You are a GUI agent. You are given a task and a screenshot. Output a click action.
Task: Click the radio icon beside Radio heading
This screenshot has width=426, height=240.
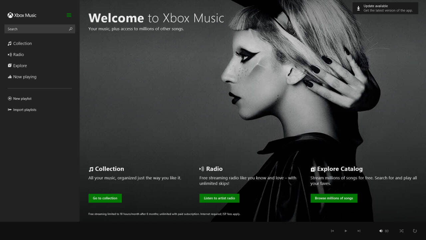tap(202, 169)
